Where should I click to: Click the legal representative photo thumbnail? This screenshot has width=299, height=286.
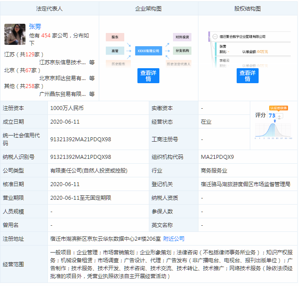click(x=15, y=34)
